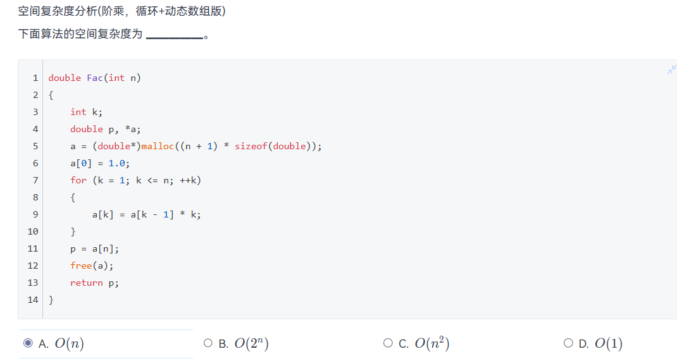This screenshot has width=677, height=361.
Task: Click the Fac function name
Action: click(94, 78)
